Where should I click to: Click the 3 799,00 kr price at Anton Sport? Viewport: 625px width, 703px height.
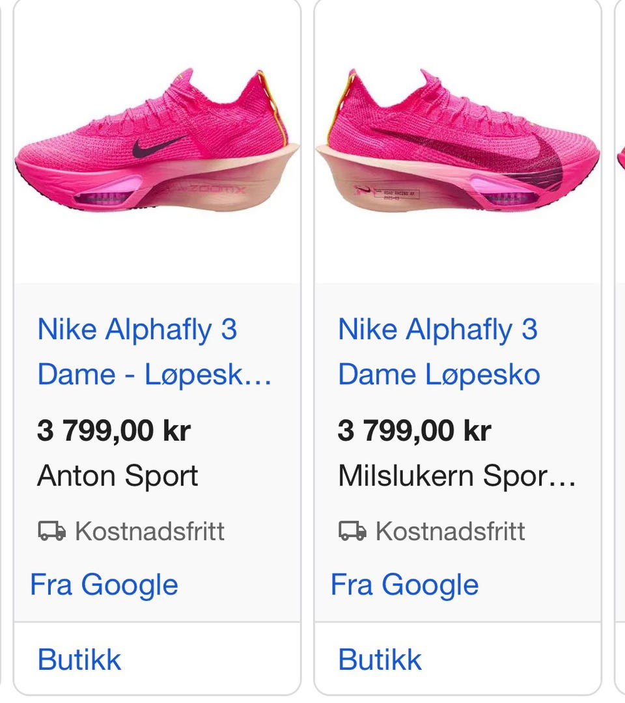click(x=114, y=431)
